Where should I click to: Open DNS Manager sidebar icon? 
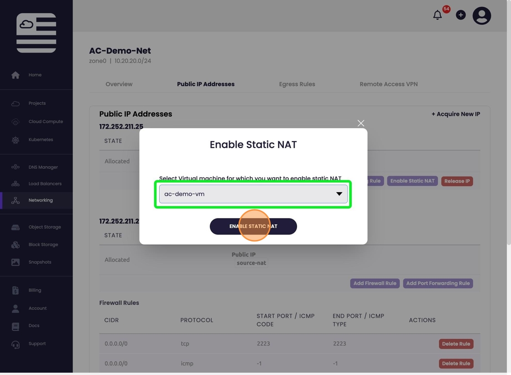click(x=16, y=167)
